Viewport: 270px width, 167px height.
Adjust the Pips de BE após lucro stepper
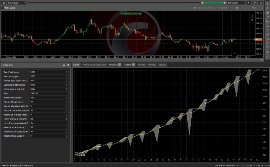66,102
